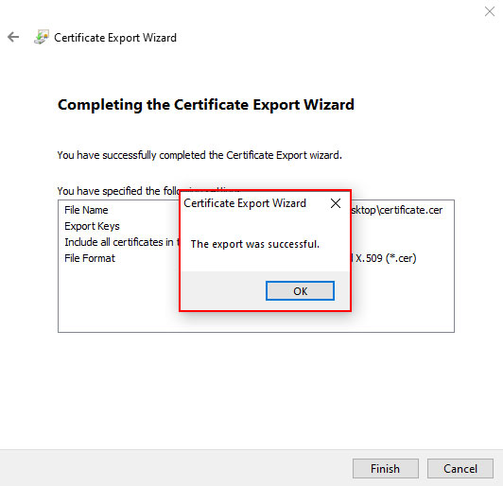
Task: Select the Include all certificates row
Action: click(256, 242)
